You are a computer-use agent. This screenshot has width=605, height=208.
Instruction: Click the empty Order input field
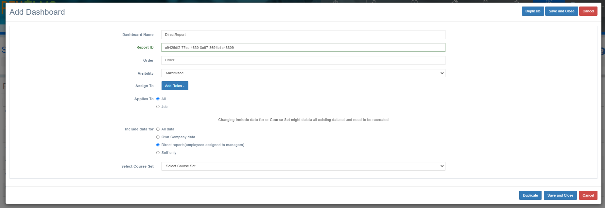(303, 60)
